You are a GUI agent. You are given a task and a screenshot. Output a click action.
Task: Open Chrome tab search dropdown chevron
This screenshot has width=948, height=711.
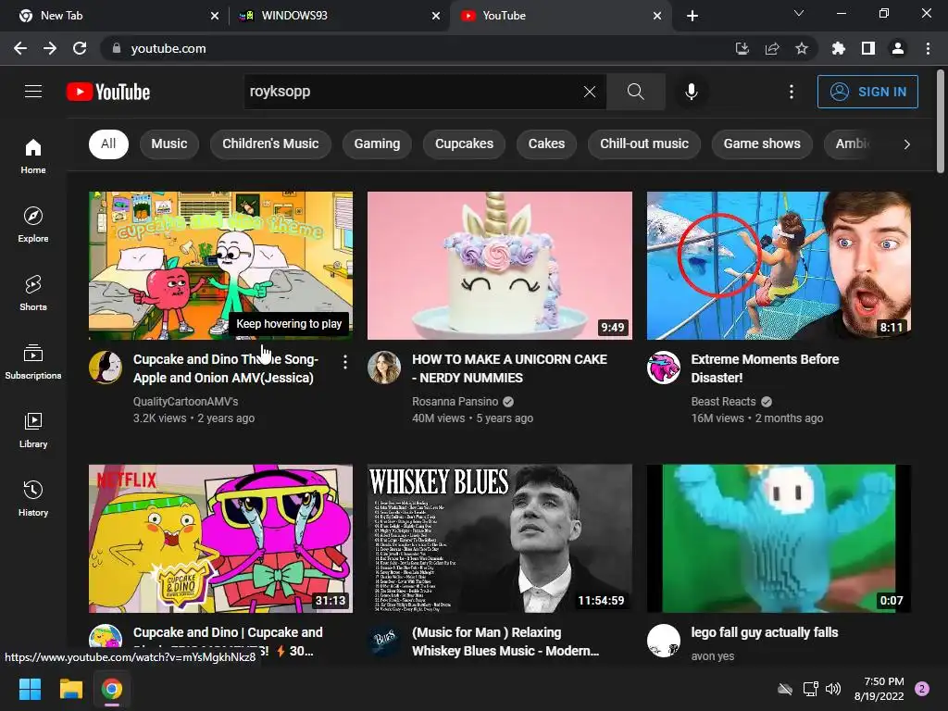point(799,13)
